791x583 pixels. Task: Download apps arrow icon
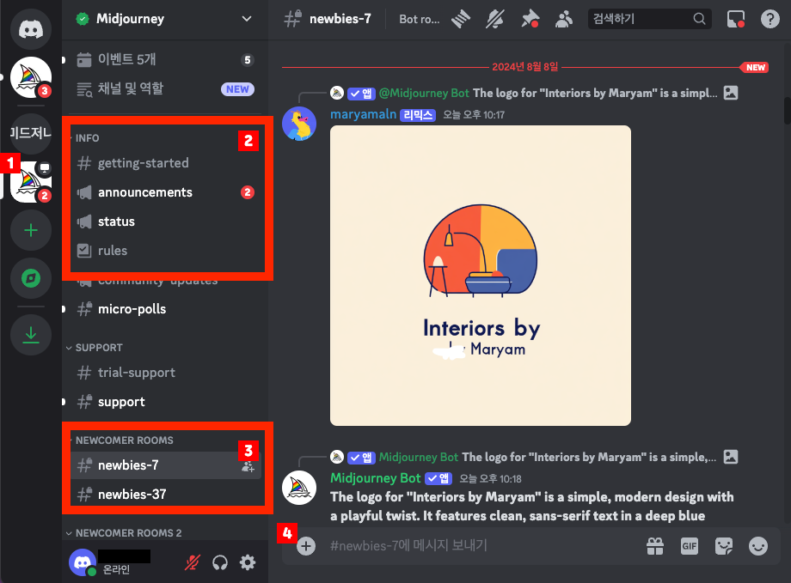click(31, 335)
